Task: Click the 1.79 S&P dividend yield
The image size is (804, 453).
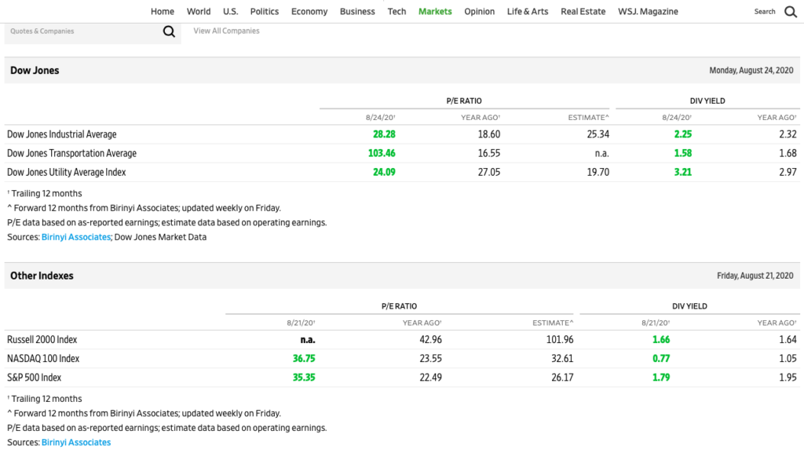Action: 661,378
